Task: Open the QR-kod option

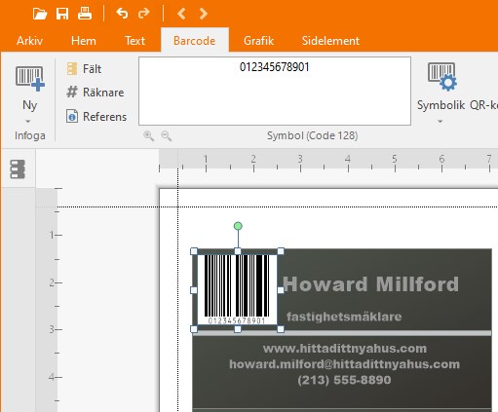Action: (x=483, y=105)
